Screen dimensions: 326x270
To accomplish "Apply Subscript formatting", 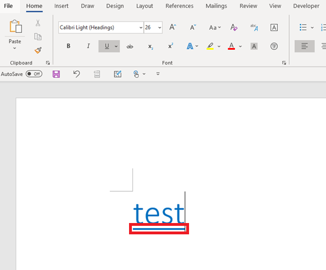I will click(151, 46).
